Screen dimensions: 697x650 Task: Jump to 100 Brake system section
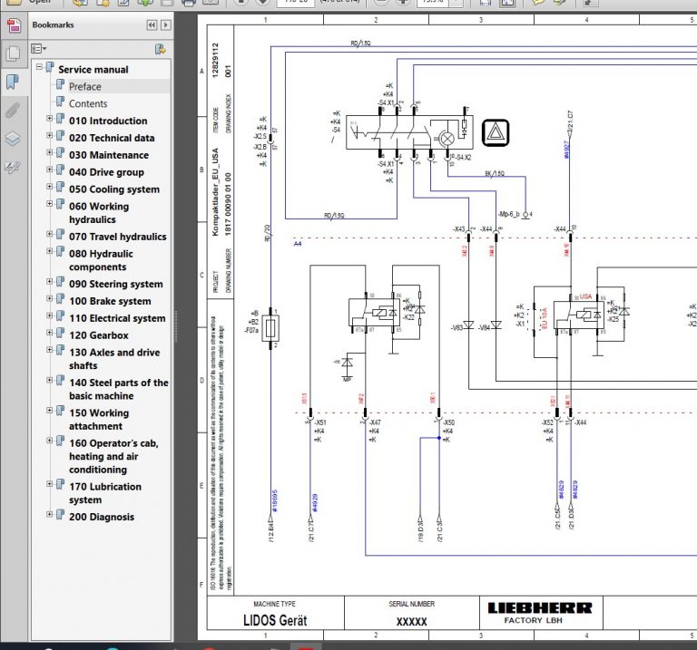pos(109,301)
